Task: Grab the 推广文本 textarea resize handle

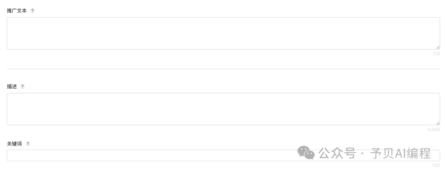Action: [x=438, y=48]
